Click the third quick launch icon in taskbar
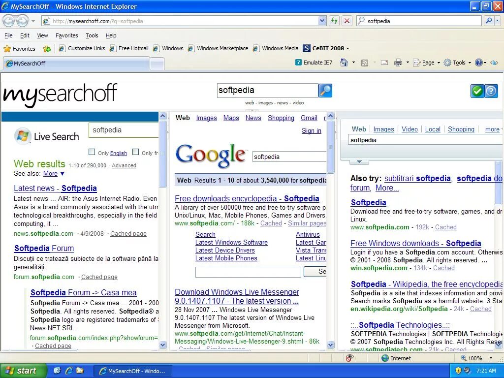The width and height of the screenshot is (504, 378). (x=80, y=371)
